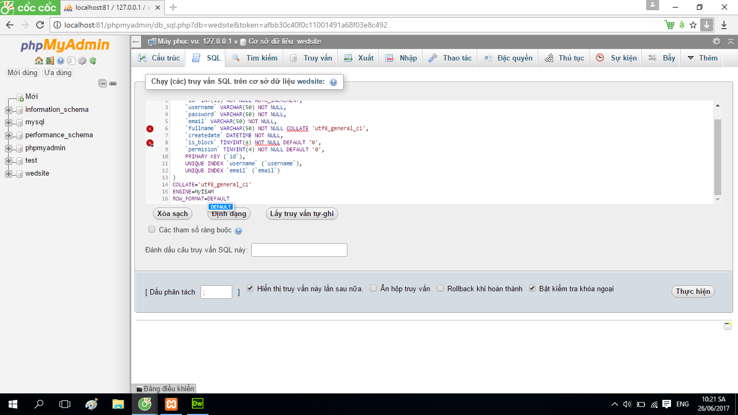Open XAMPP from the taskbar
Screen dimensions: 738x415
pyautogui.click(x=171, y=404)
